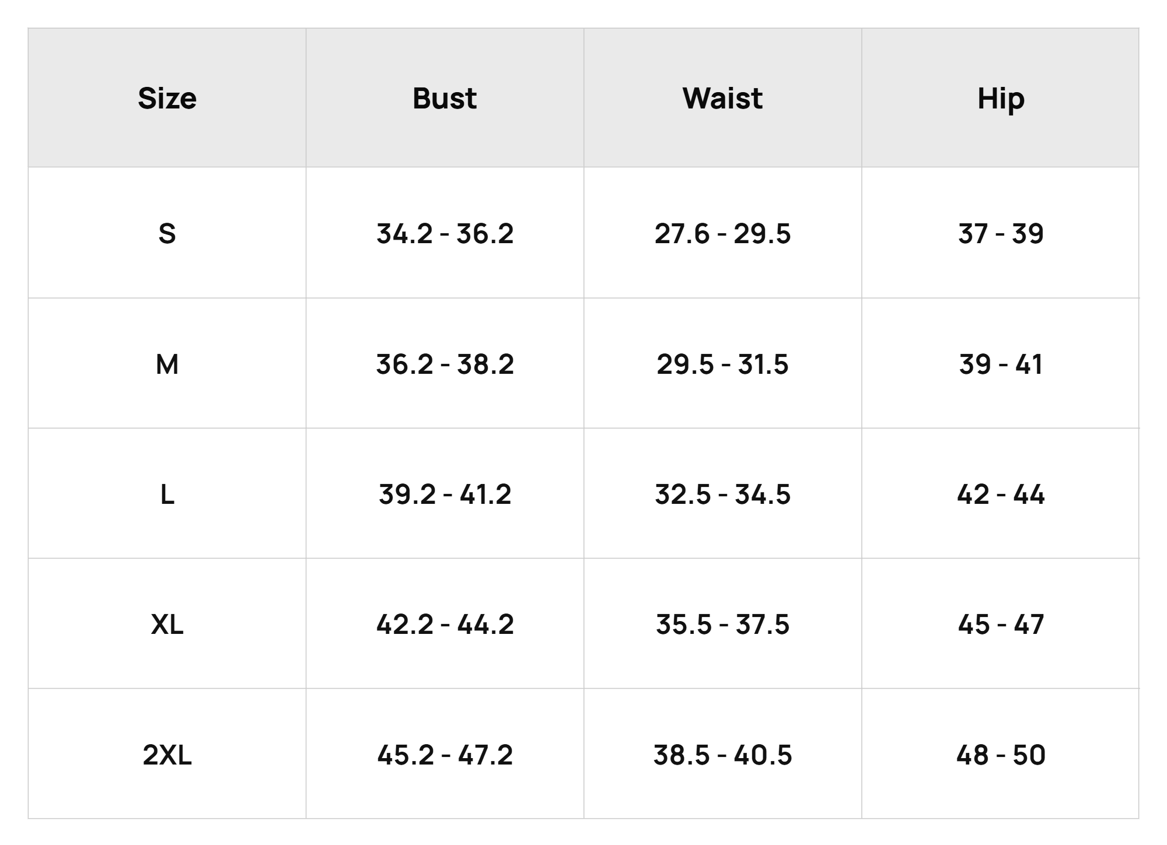
Task: Click bust value 34.2 - 36.2
Action: pos(445,233)
